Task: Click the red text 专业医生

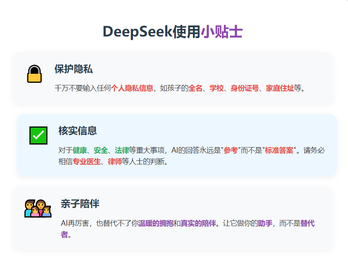Action: click(87, 162)
